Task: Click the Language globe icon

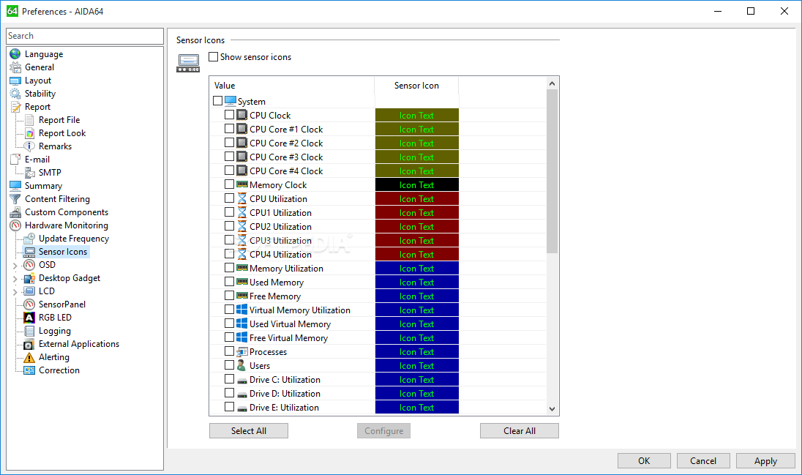Action: click(15, 54)
